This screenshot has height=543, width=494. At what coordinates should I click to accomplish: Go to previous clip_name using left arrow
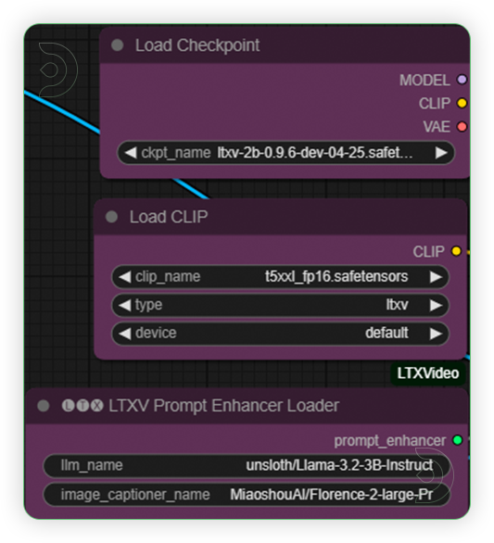tap(125, 277)
